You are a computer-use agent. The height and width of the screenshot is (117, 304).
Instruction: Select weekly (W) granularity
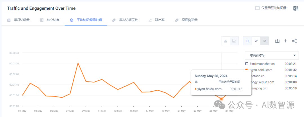pyautogui.click(x=256, y=41)
